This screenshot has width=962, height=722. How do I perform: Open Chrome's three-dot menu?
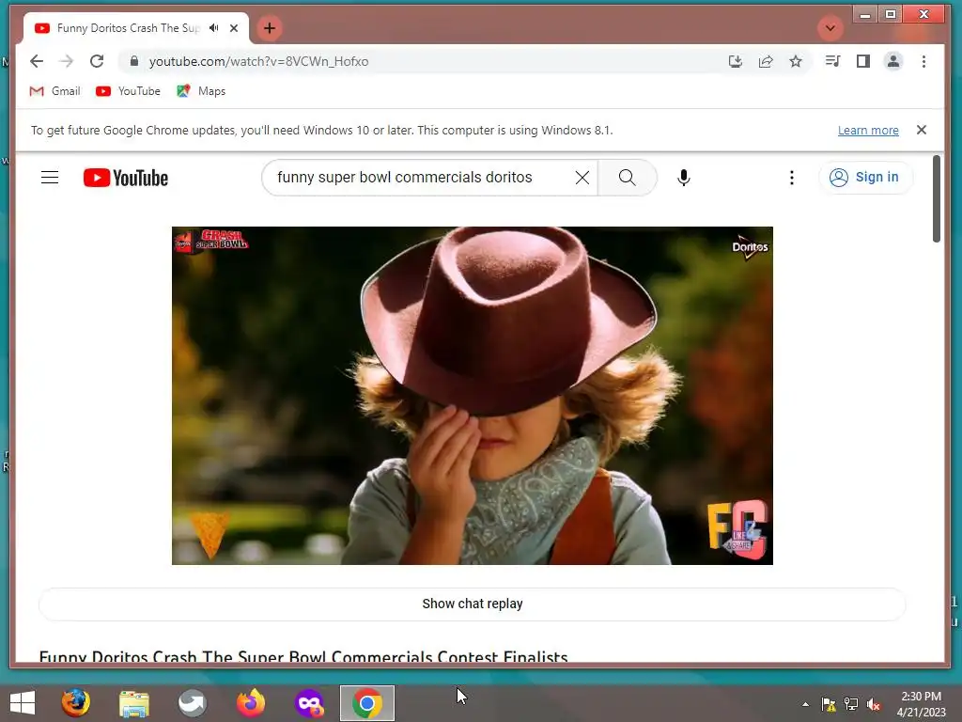(x=923, y=61)
